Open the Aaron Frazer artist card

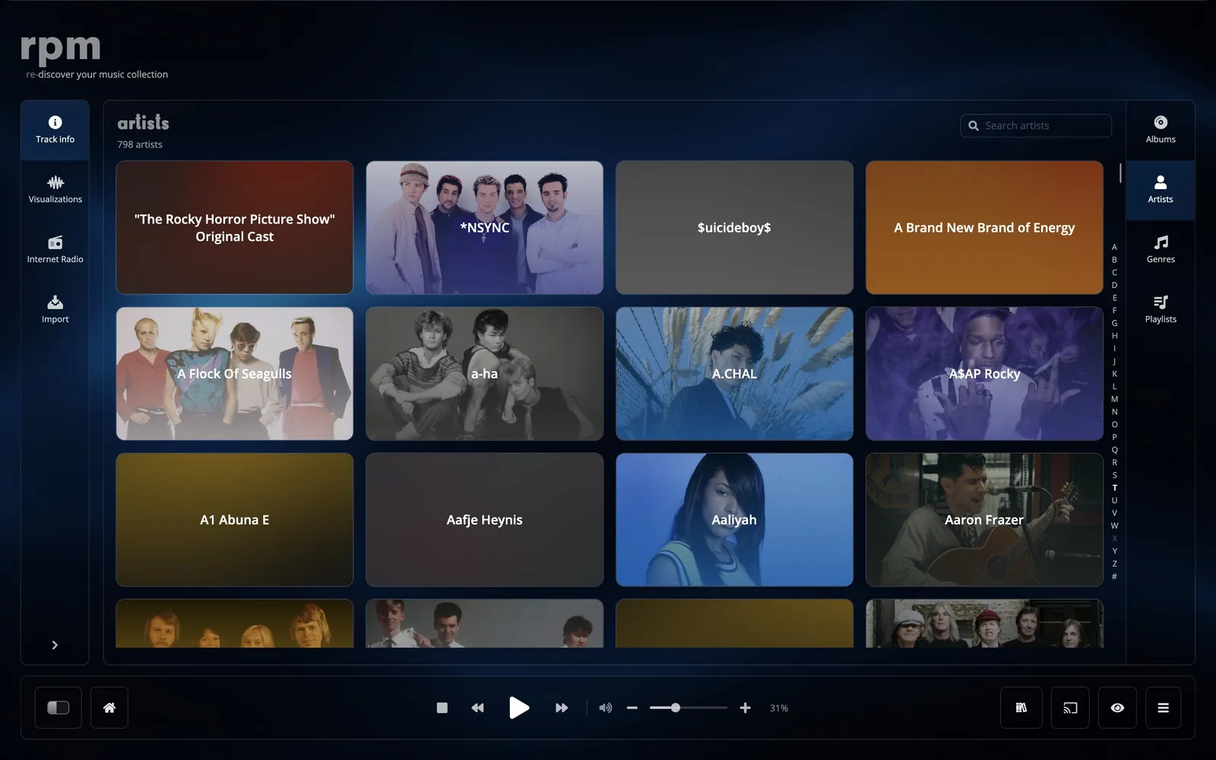(984, 520)
